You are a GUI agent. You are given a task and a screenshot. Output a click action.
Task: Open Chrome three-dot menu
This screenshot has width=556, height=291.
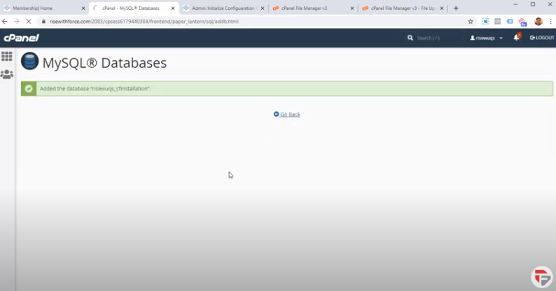(550, 22)
